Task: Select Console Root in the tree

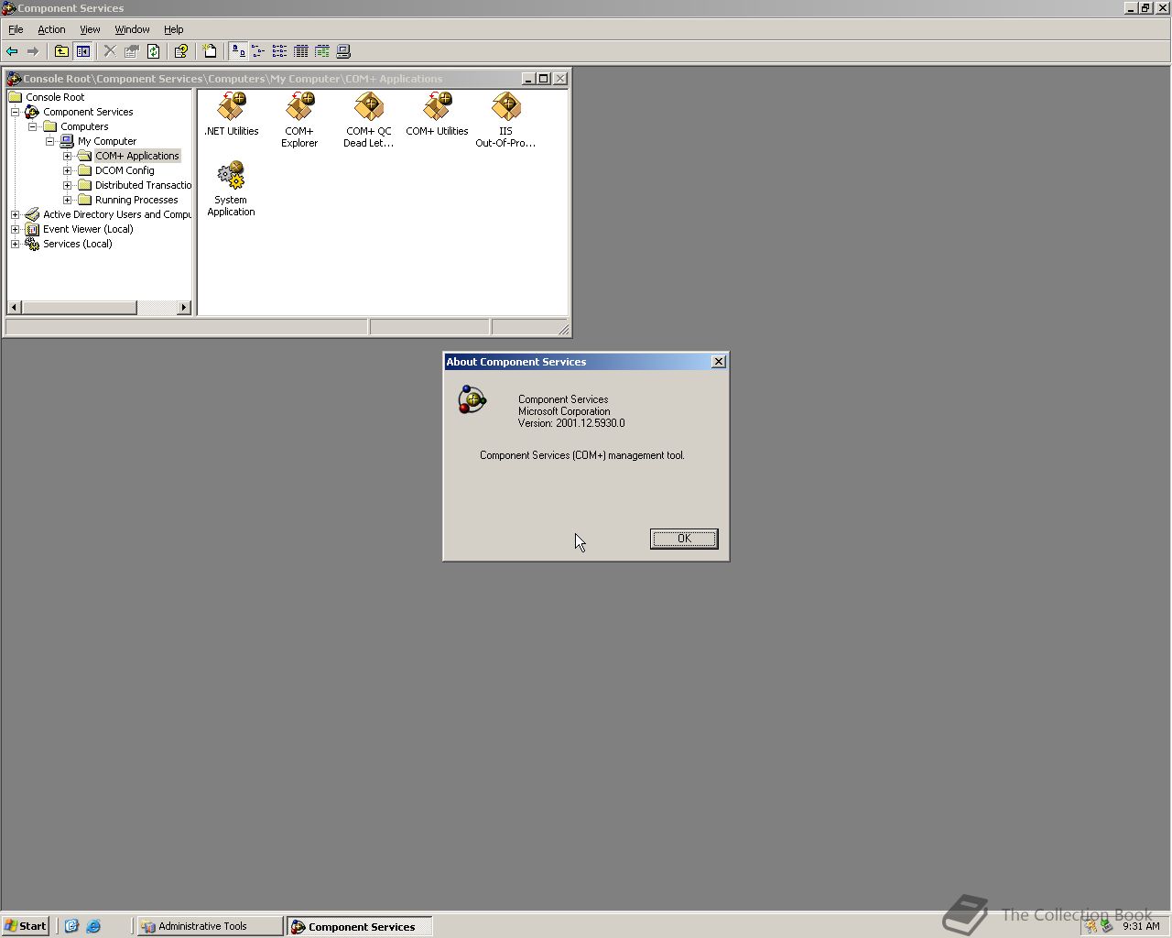Action: pos(55,97)
